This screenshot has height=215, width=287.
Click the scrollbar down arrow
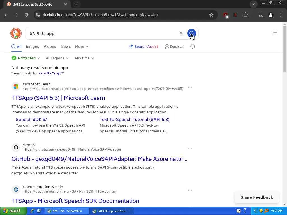pyautogui.click(x=284, y=204)
